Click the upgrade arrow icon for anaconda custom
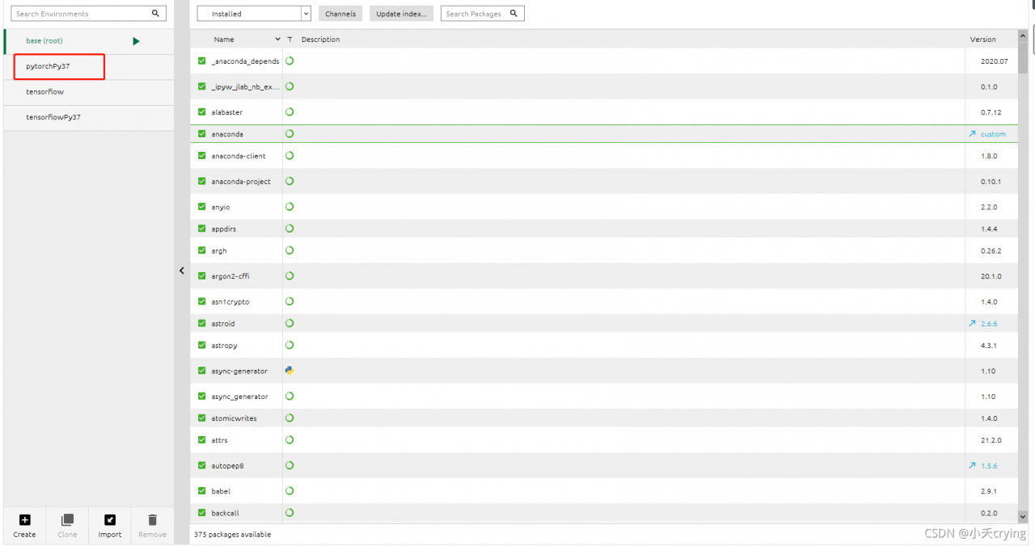This screenshot has height=546, width=1035. [x=972, y=134]
